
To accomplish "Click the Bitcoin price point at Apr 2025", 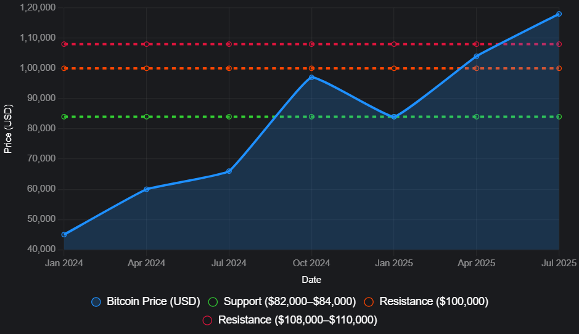I will pos(476,56).
